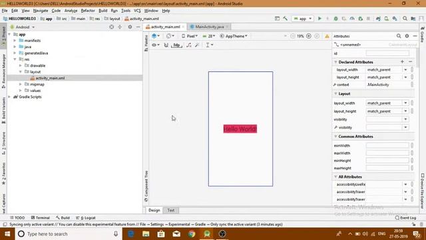Image resolution: width=426 pixels, height=240 pixels.
Task: Open the Component Tree side panel
Action: click(x=146, y=186)
